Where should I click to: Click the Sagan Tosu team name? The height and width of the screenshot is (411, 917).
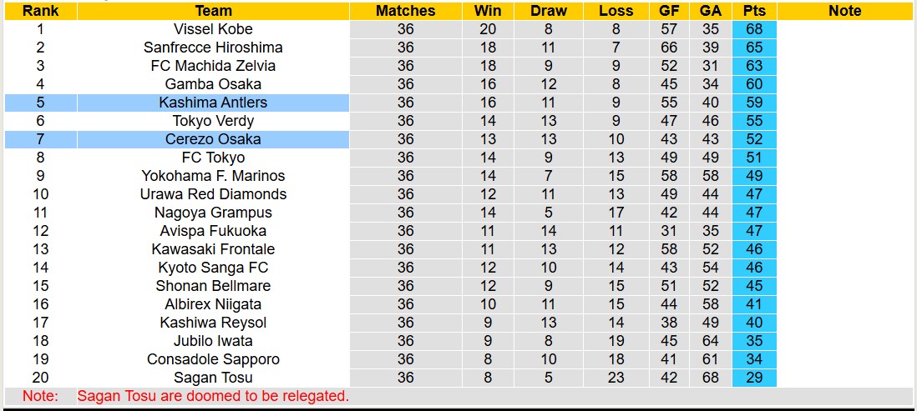(213, 378)
